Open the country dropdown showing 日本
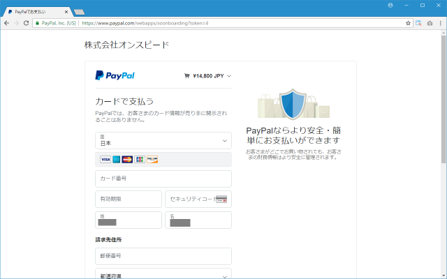The width and height of the screenshot is (447, 279). [163, 140]
